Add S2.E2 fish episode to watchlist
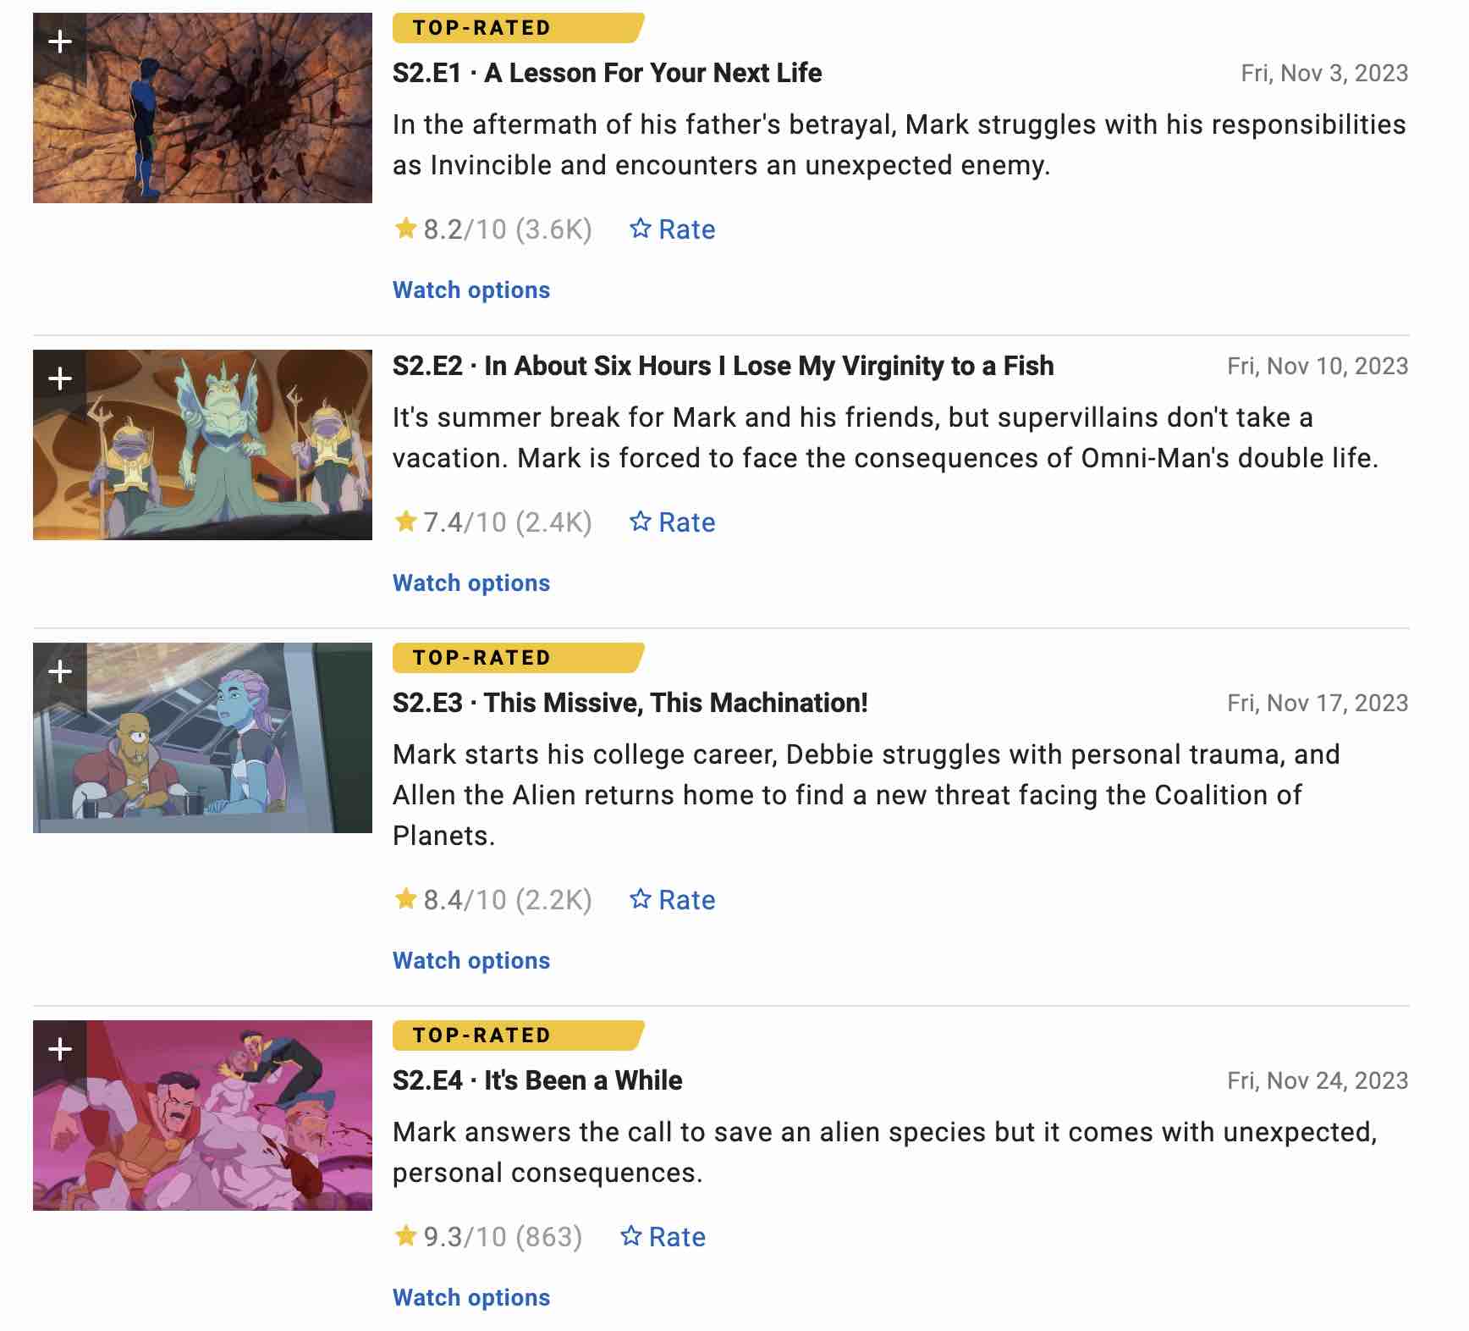This screenshot has height=1331, width=1469. (x=60, y=378)
